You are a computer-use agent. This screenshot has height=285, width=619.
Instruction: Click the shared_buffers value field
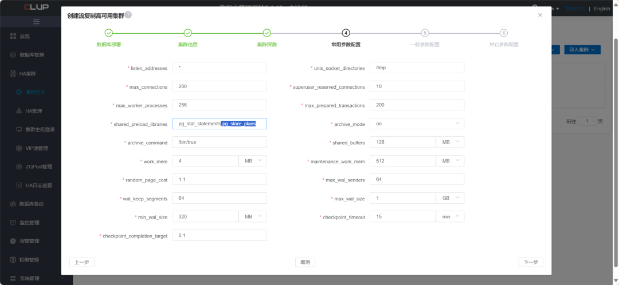click(x=403, y=142)
